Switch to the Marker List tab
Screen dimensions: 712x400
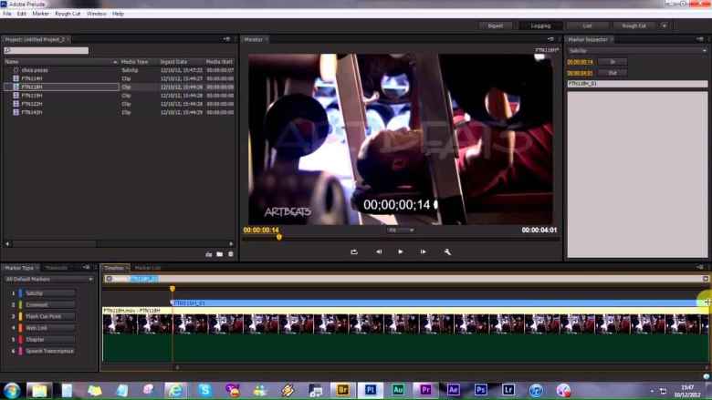(x=148, y=268)
